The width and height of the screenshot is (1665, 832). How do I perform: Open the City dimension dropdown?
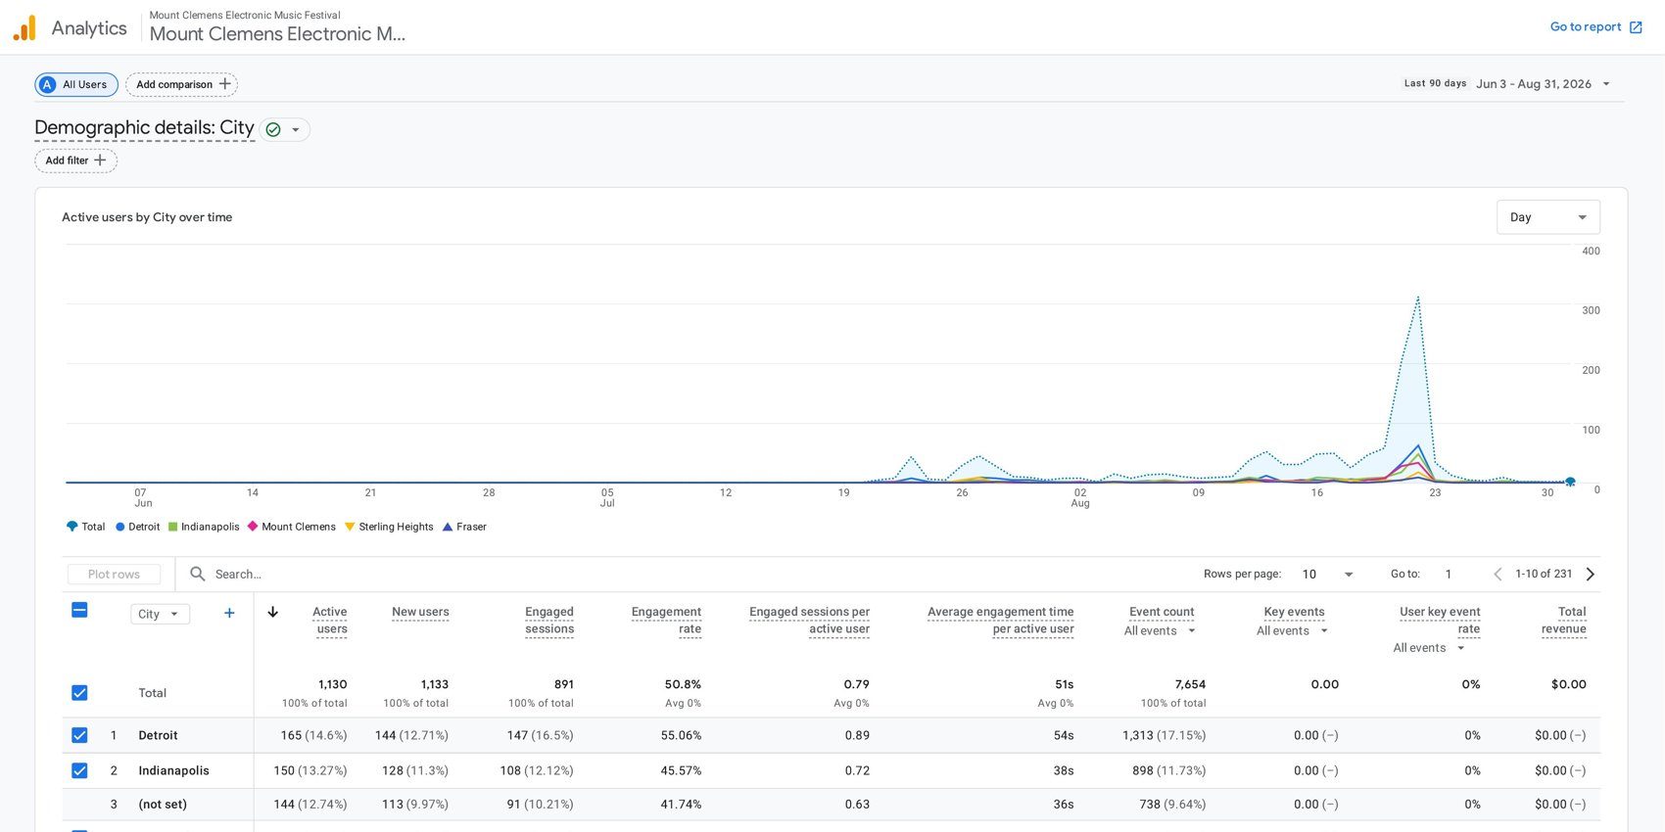pos(161,614)
